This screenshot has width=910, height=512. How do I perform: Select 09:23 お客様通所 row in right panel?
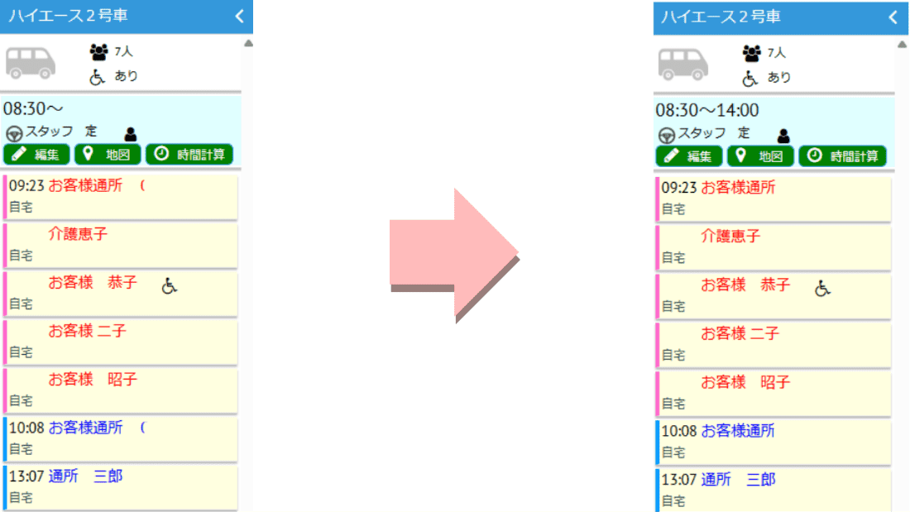click(773, 199)
